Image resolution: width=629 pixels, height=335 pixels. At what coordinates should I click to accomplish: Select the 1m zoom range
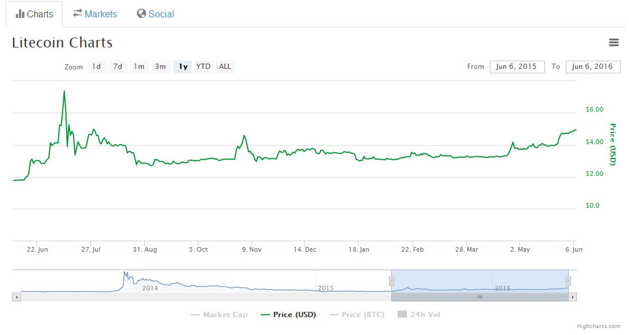[139, 67]
